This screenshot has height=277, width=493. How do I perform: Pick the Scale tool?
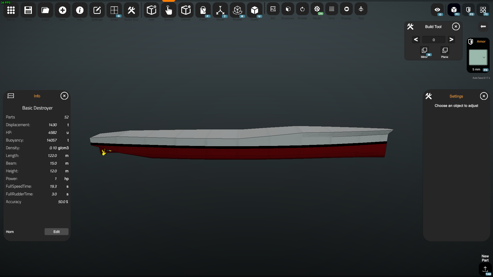pyautogui.click(x=254, y=10)
